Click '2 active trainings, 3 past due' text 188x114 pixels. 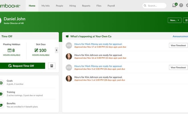(24, 95)
